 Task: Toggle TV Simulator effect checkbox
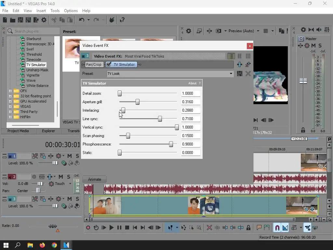click(109, 64)
